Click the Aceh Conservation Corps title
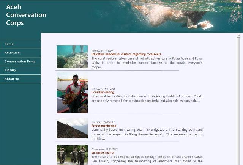 [26, 15]
